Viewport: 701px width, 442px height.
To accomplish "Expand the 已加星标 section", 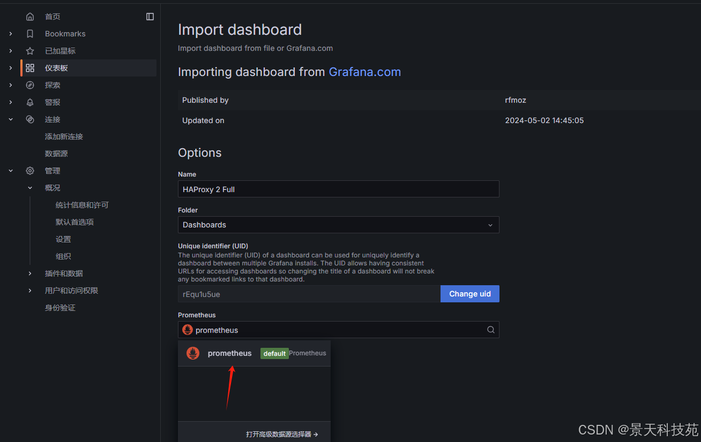I will (x=11, y=51).
